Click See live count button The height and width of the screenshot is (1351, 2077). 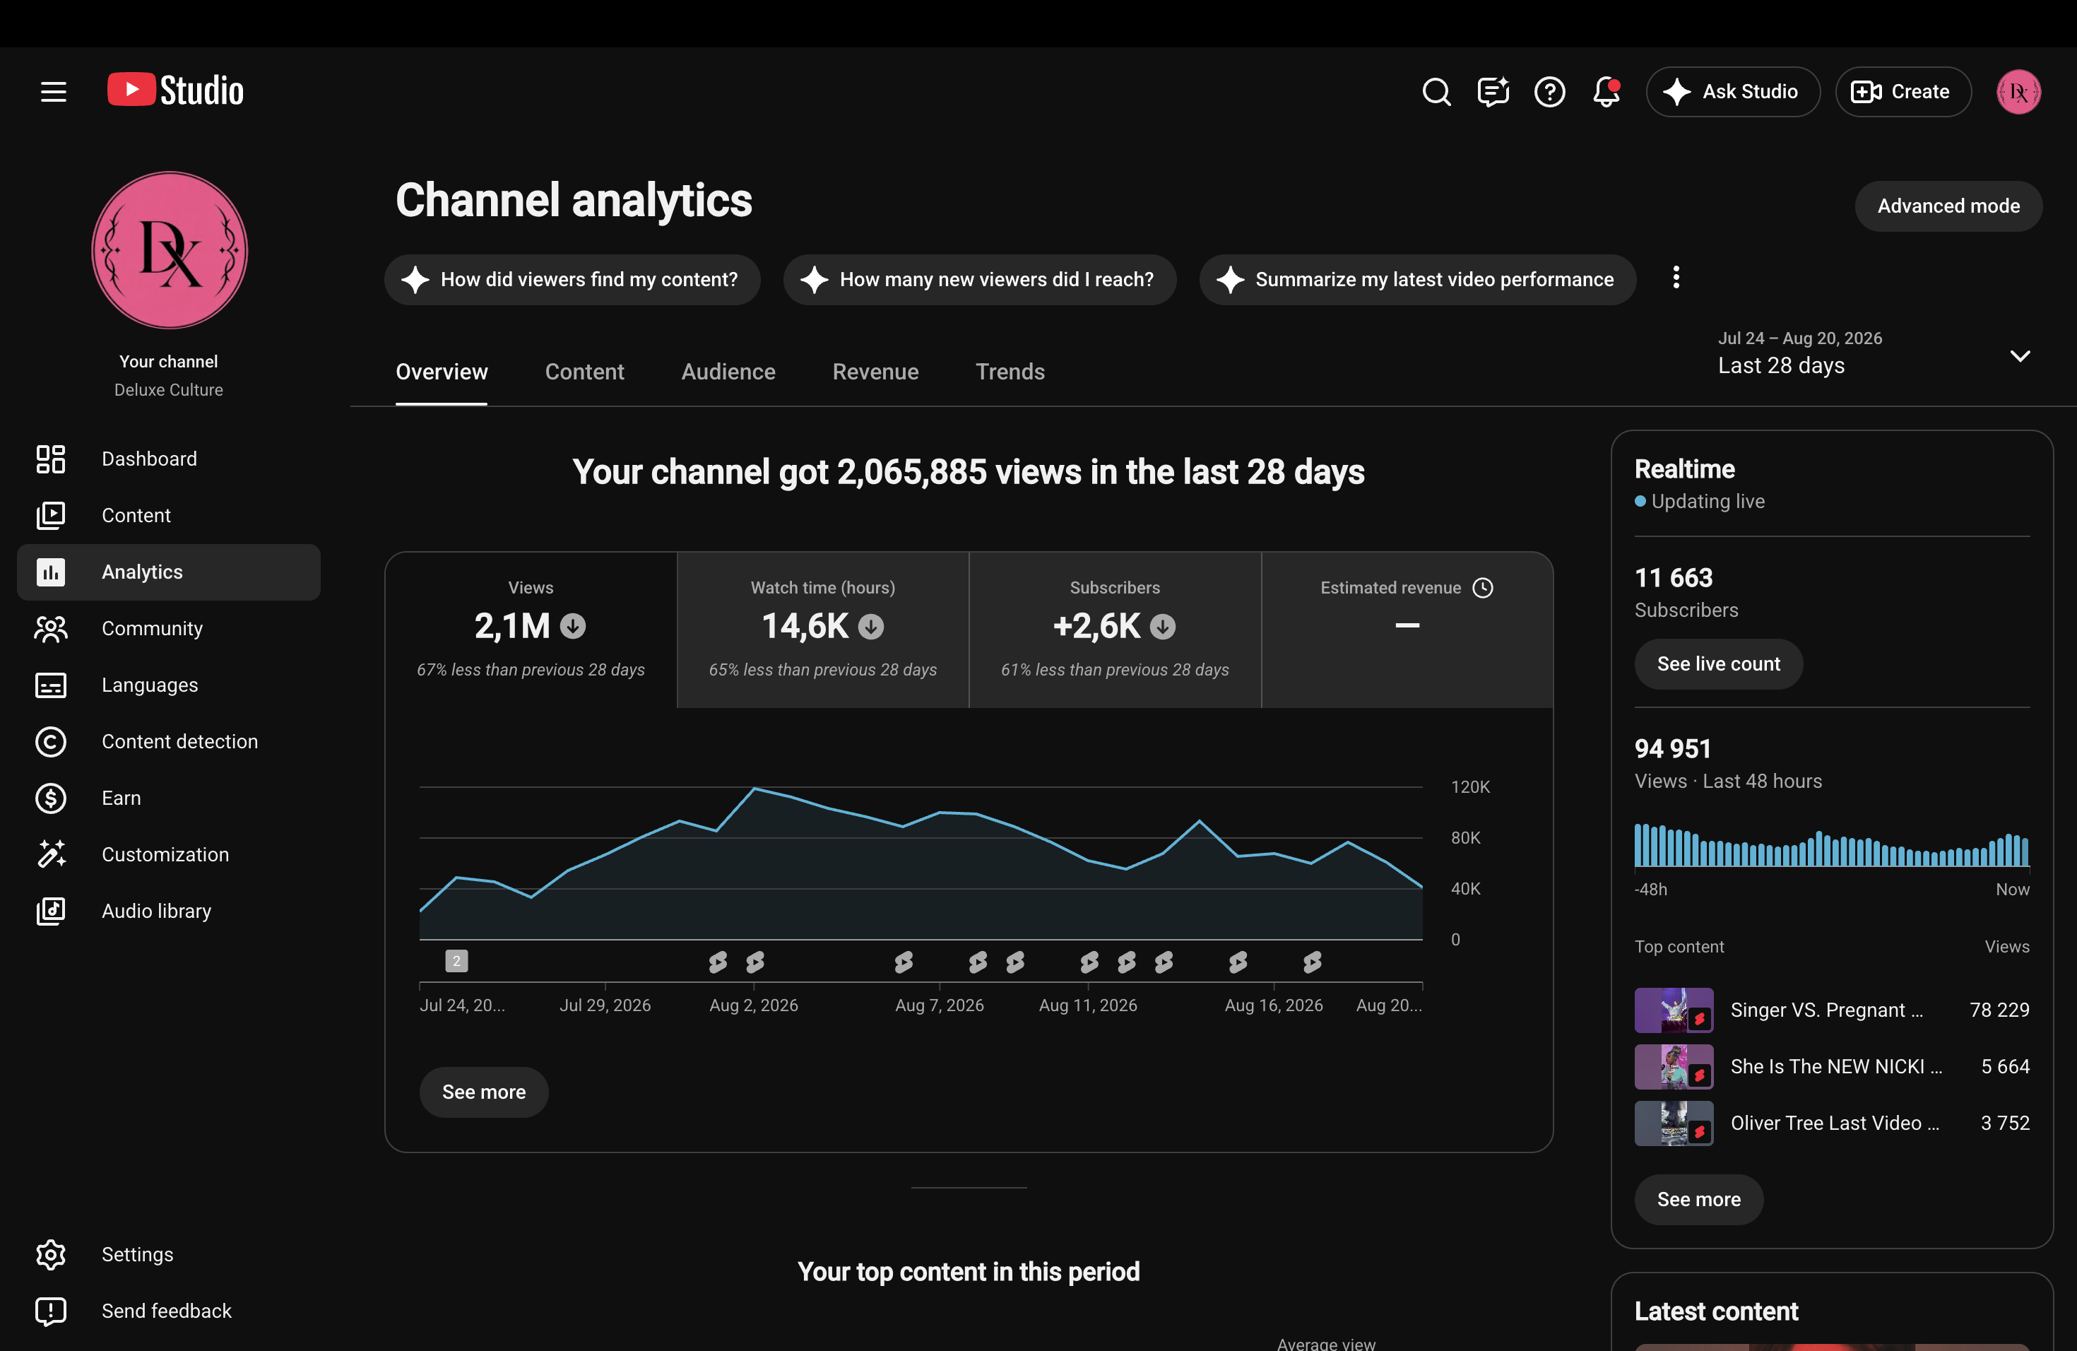(1717, 664)
